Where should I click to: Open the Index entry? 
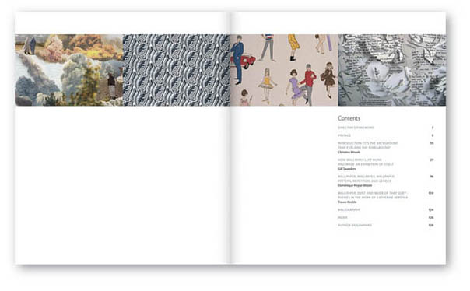(342, 218)
